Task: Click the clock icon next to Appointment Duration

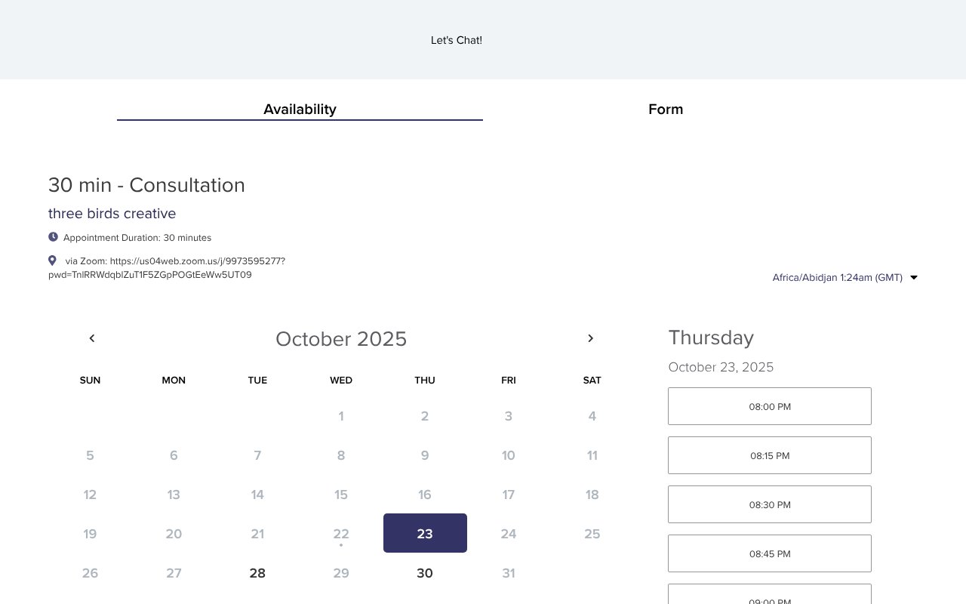Action: (x=53, y=236)
